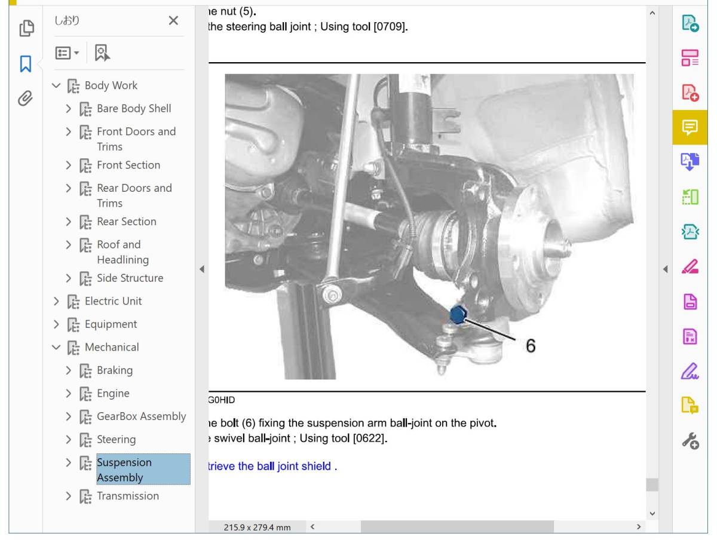The height and width of the screenshot is (540, 717).
Task: Click horizontal scrollbar left arrow
Action: (x=311, y=527)
